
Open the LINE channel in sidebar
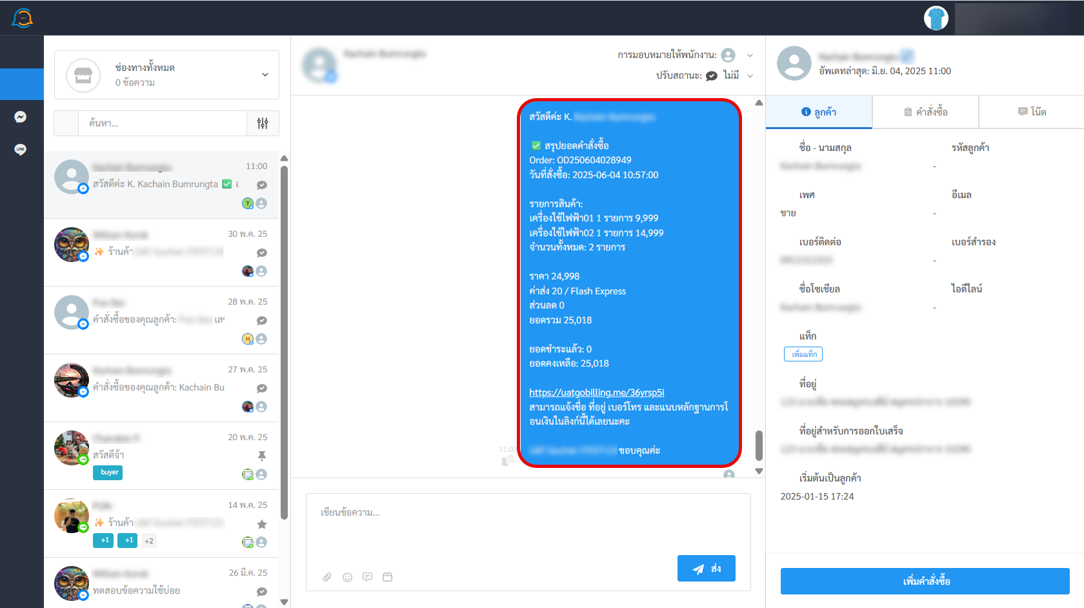(21, 150)
